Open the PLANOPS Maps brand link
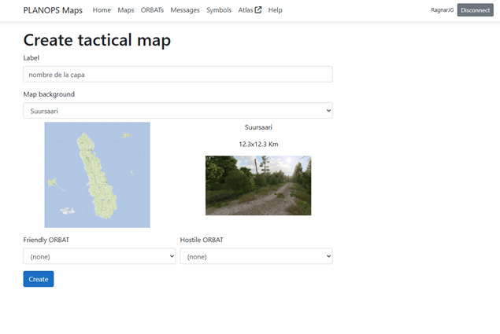Screen dimensions: 500x334 tap(53, 10)
